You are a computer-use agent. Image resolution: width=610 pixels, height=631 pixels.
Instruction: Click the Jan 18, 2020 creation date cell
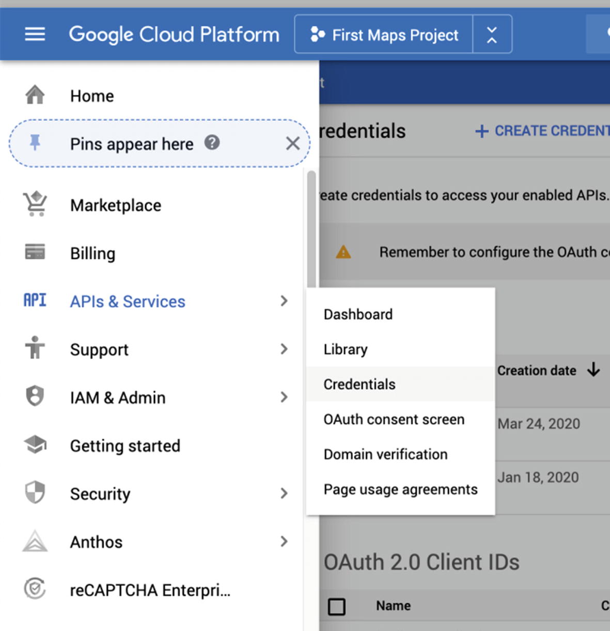pos(538,478)
